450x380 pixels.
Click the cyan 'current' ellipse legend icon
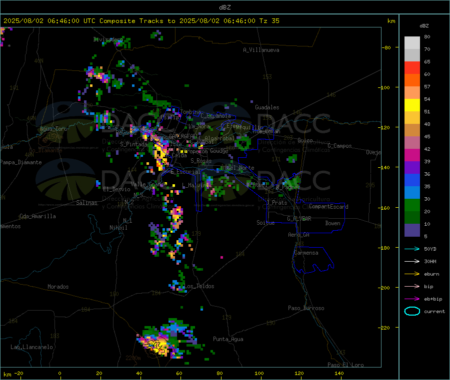point(412,311)
